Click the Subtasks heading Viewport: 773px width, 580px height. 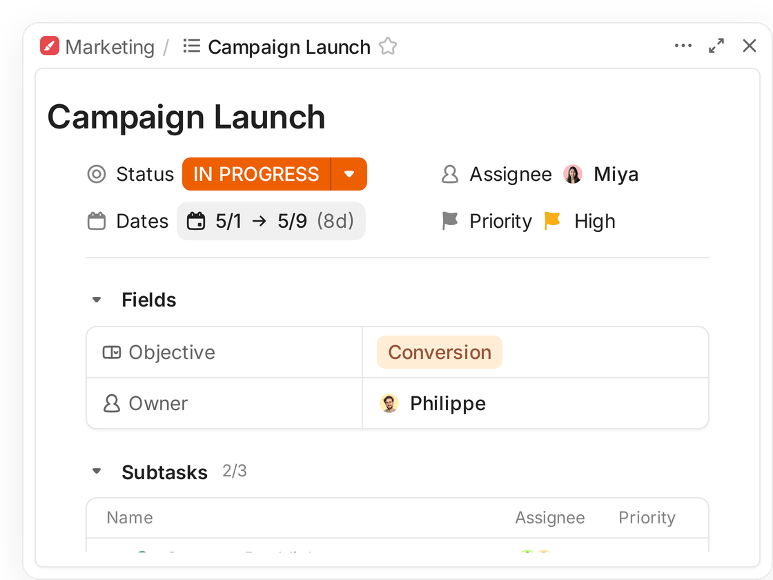pyautogui.click(x=165, y=472)
